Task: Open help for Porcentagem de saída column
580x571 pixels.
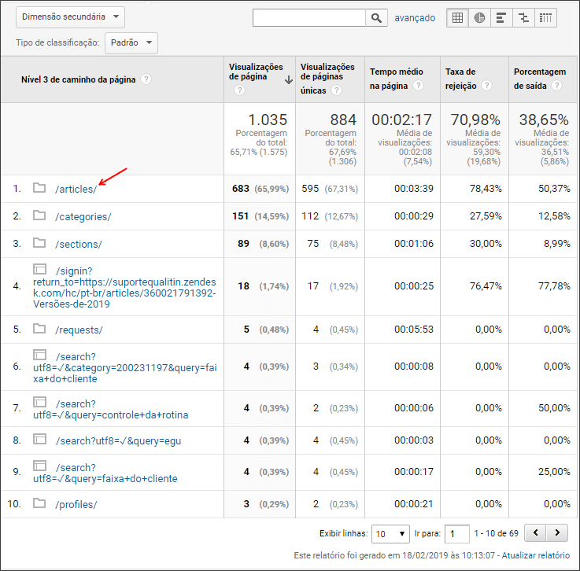Action: click(556, 86)
